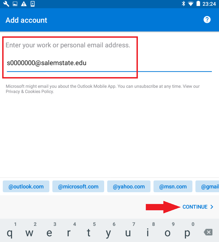
Task: Tap the CONTINUE button
Action: pyautogui.click(x=198, y=207)
